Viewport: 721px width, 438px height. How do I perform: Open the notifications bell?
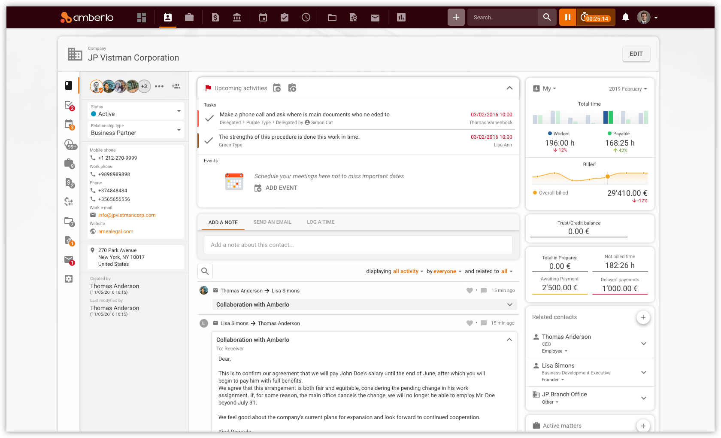[x=626, y=18]
